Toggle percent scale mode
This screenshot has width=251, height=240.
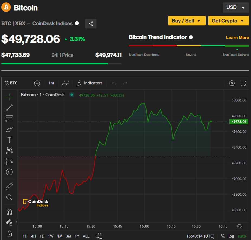[x=223, y=236]
